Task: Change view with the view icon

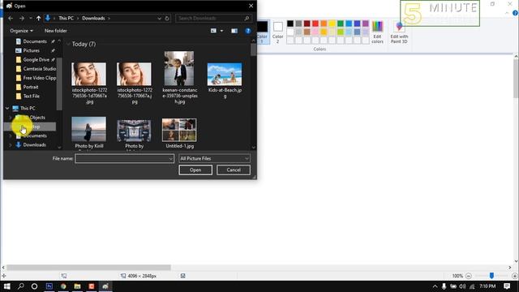Action: pyautogui.click(x=213, y=31)
